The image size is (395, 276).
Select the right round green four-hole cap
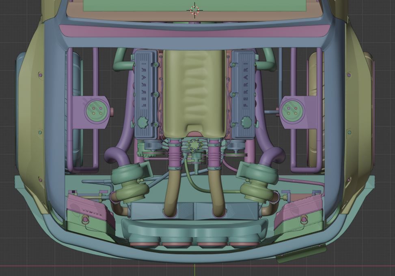[292, 111]
